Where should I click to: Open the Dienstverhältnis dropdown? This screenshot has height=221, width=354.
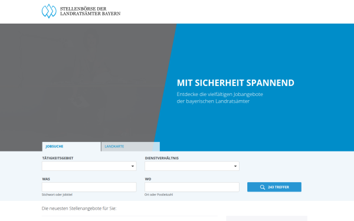click(192, 166)
